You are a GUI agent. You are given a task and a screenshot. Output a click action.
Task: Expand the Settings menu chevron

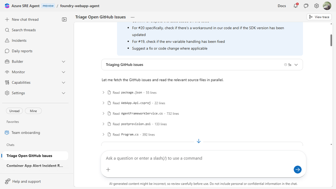64,93
